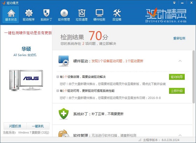
Task: Click 重新检测 to rescan
Action: [x=179, y=38]
